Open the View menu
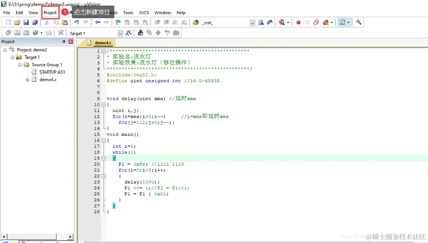 [x=33, y=13]
